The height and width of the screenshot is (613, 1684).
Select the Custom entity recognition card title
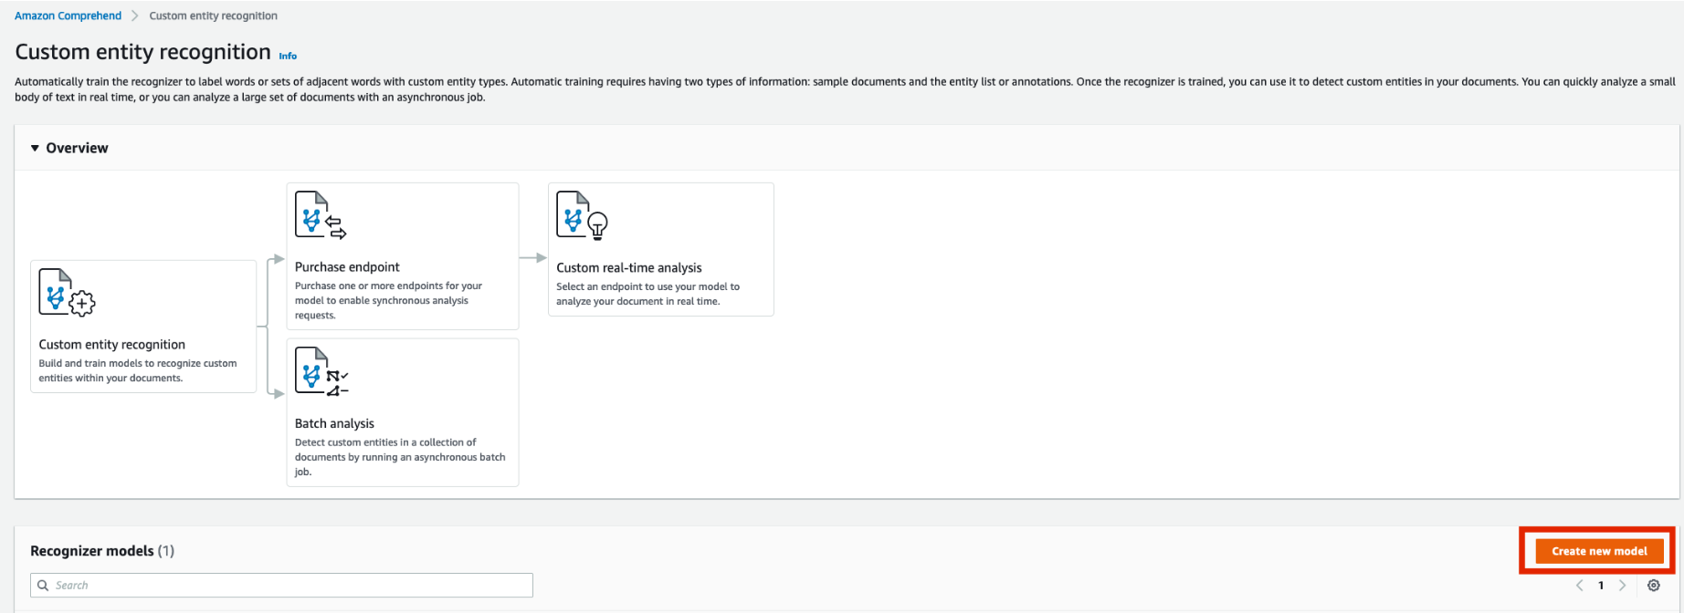point(111,344)
